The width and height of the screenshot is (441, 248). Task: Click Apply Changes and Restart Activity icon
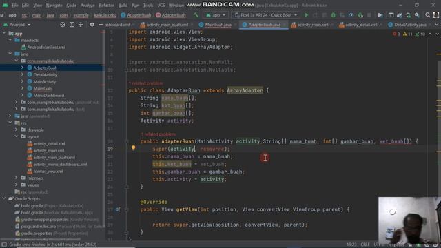315,15
